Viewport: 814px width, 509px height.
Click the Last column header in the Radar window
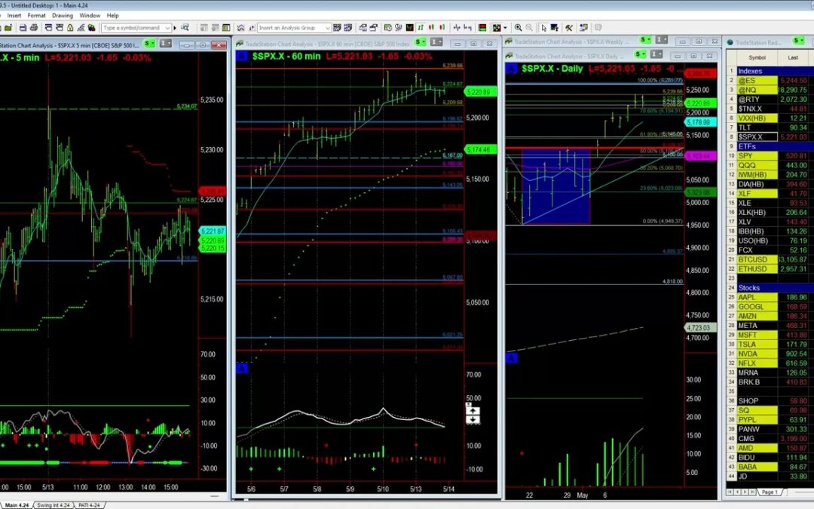[x=793, y=57]
